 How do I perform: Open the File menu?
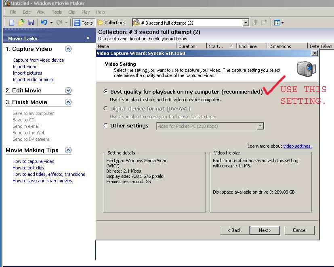click(13, 12)
